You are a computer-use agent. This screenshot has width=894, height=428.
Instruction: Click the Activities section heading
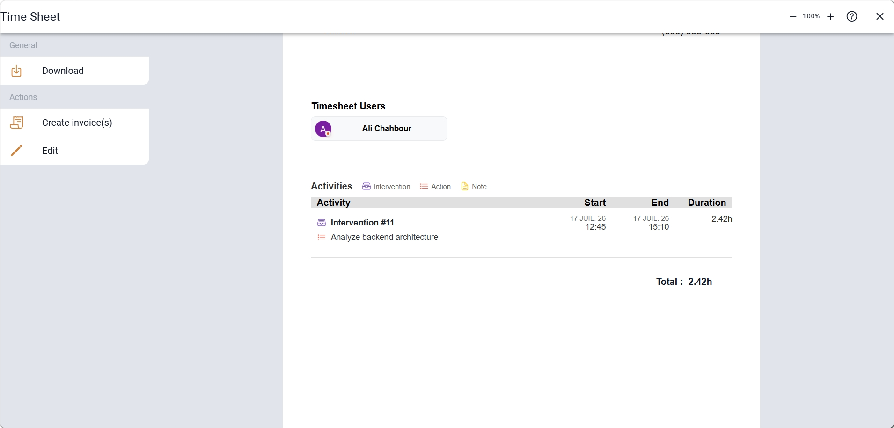click(331, 186)
